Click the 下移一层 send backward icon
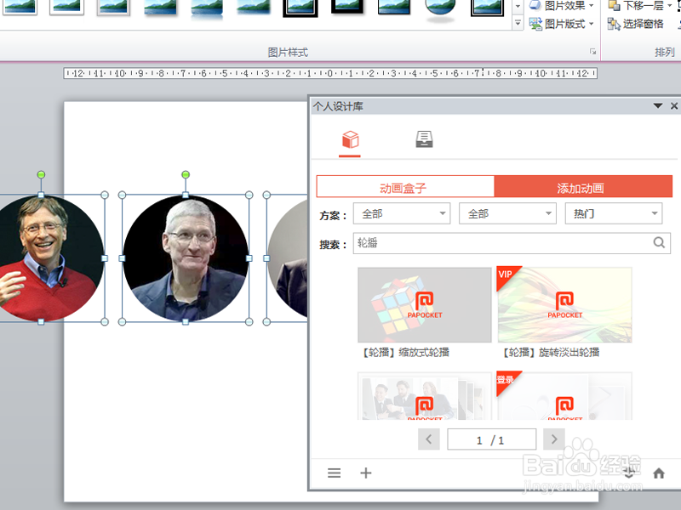 point(614,5)
